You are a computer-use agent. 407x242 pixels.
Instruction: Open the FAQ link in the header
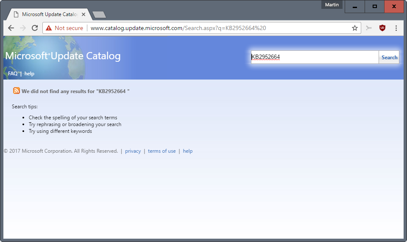coord(13,74)
